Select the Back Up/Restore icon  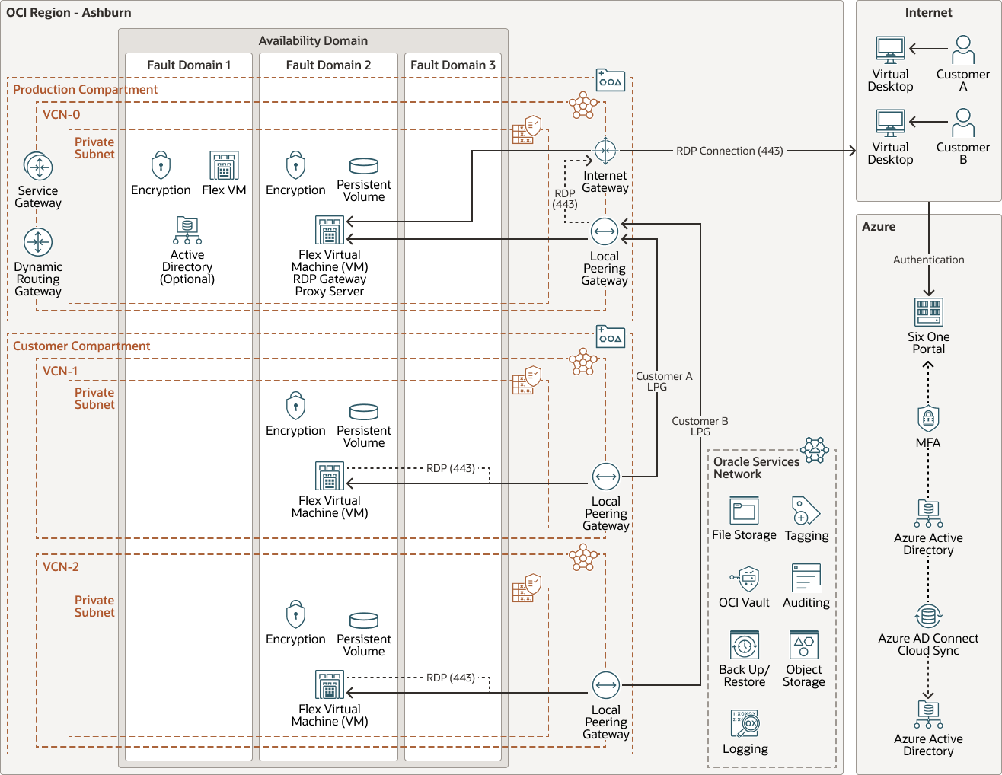(x=744, y=643)
